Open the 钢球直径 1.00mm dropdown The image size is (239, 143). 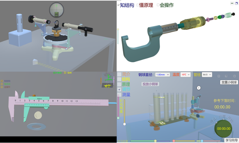click(x=162, y=74)
